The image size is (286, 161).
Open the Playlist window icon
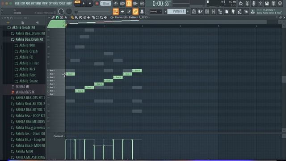click(x=193, y=12)
